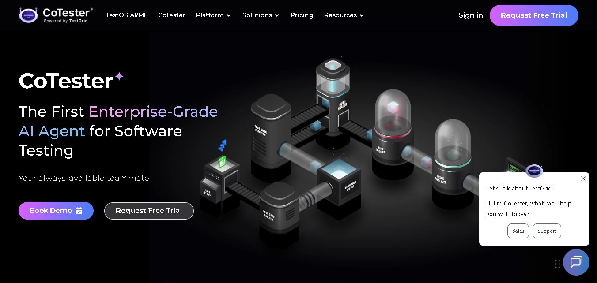This screenshot has height=283, width=597.
Task: Click the sparkle star beside CoTester heading
Action: (x=119, y=76)
